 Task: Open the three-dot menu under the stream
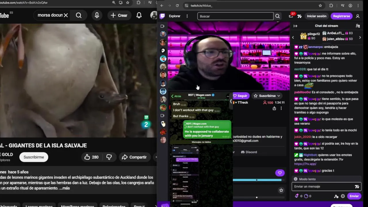coord(281,108)
